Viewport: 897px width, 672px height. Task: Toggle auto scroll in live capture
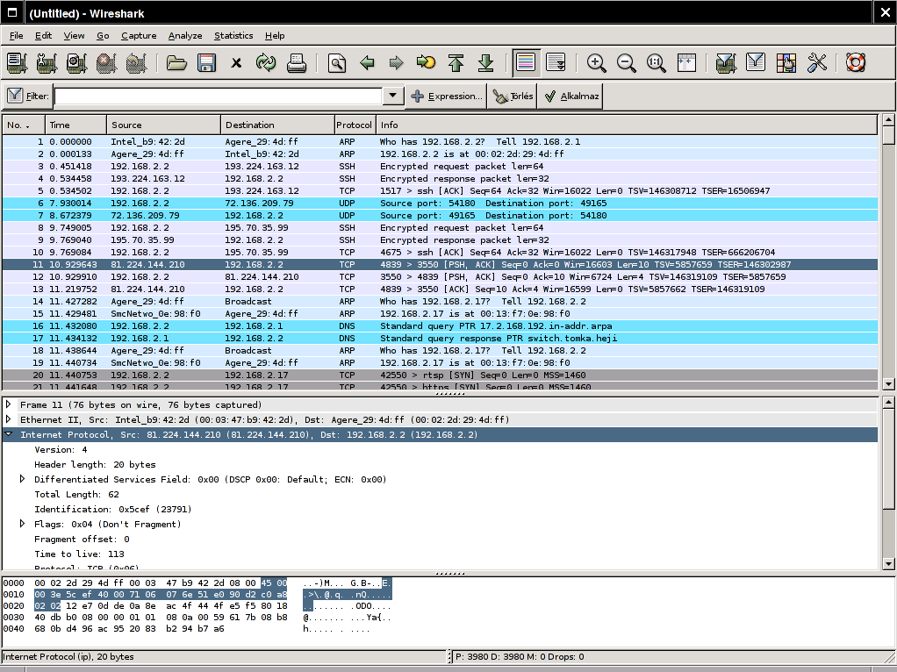point(556,63)
